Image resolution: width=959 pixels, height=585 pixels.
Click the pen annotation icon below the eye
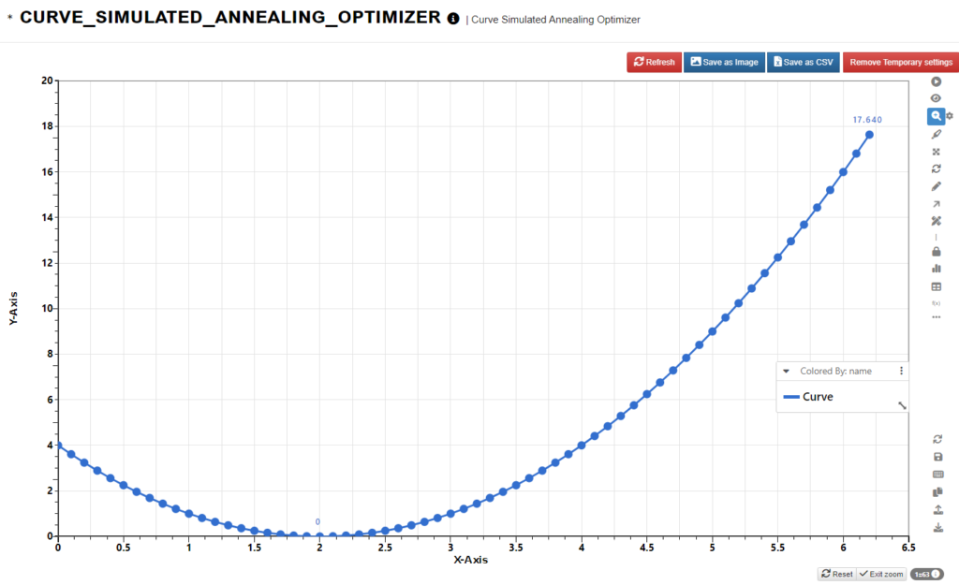click(x=936, y=133)
